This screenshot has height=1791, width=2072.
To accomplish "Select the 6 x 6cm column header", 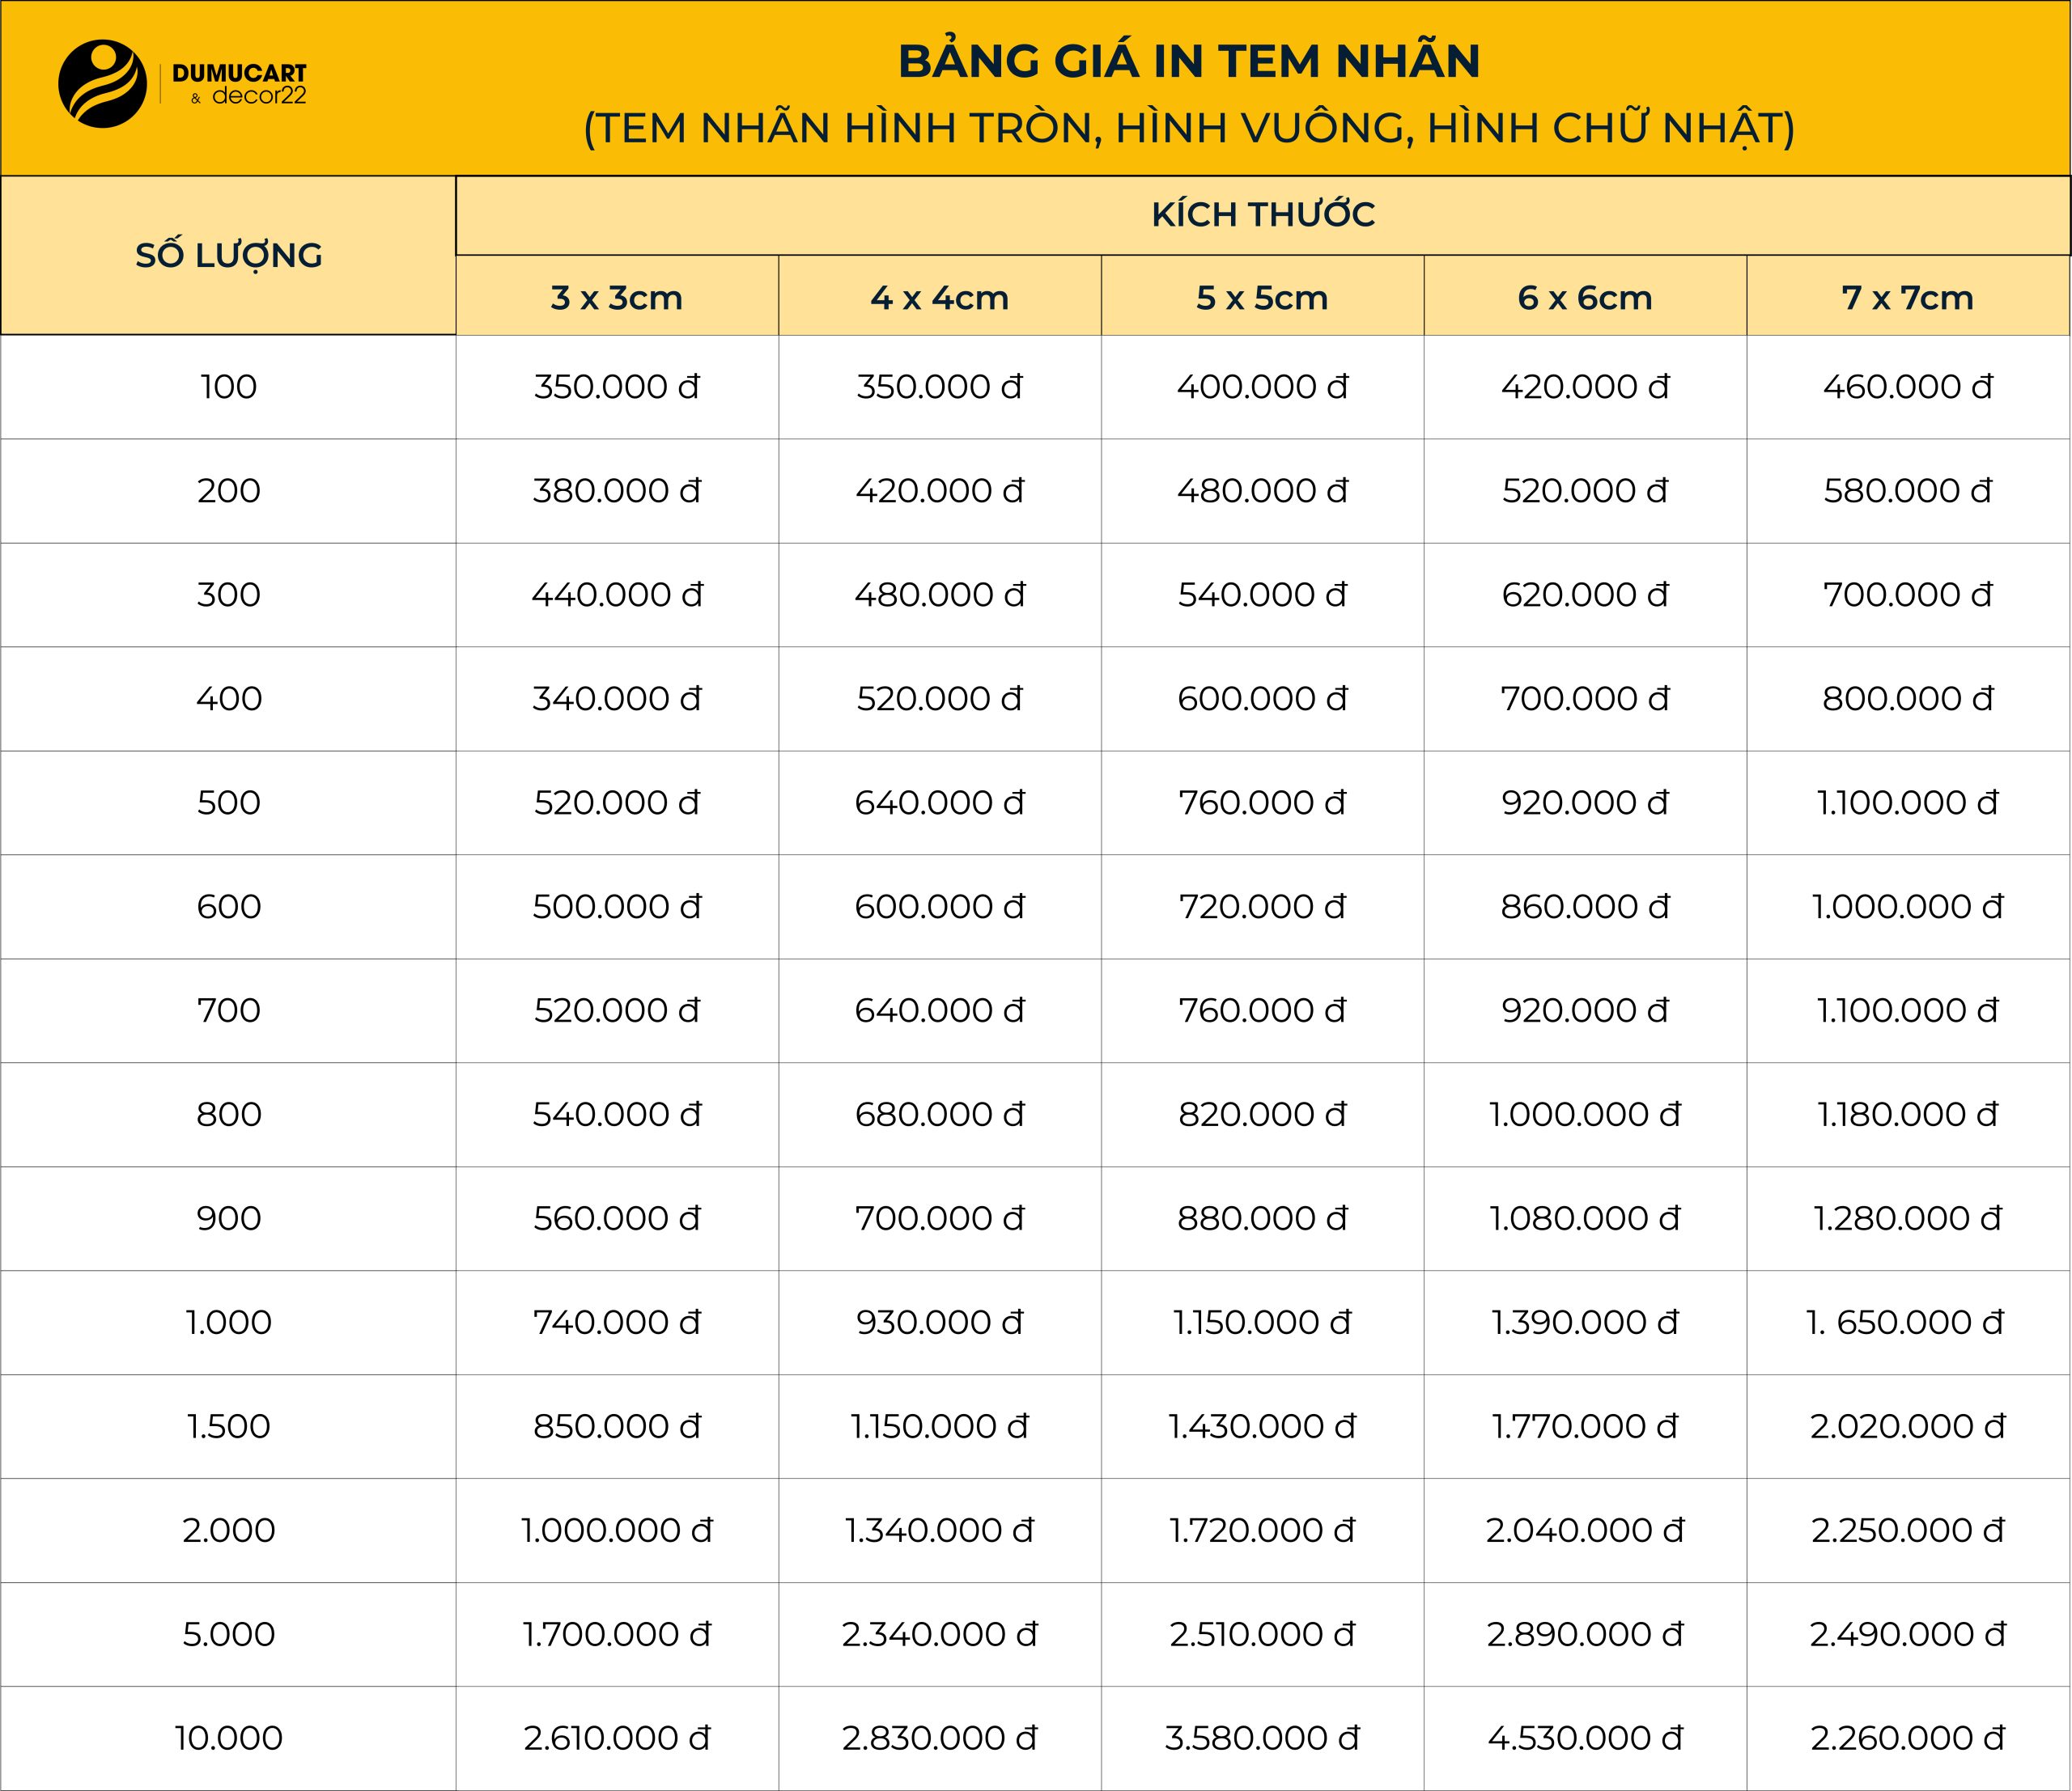I will point(1585,296).
